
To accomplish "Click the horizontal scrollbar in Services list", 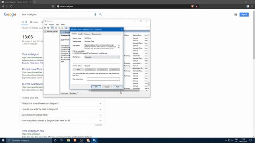I will click(x=115, y=91).
